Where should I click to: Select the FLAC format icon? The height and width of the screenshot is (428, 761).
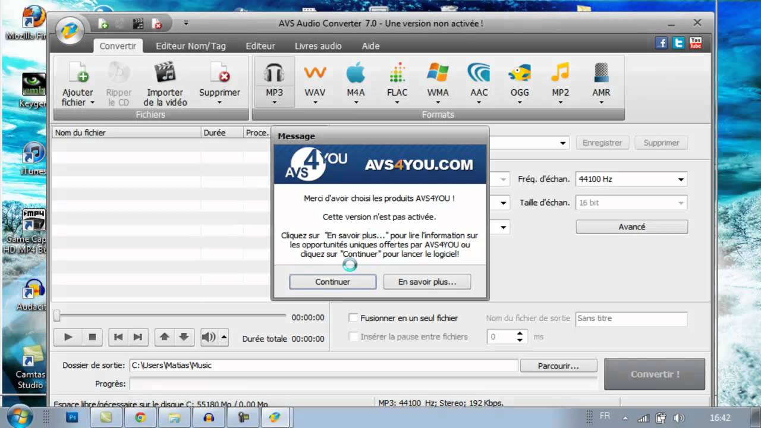click(397, 74)
